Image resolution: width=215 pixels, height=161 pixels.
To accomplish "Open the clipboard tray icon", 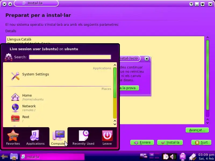I will point(166,157).
